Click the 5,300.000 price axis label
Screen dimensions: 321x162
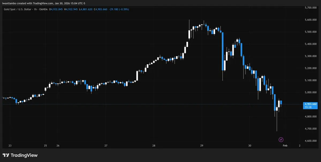[x=311, y=56]
